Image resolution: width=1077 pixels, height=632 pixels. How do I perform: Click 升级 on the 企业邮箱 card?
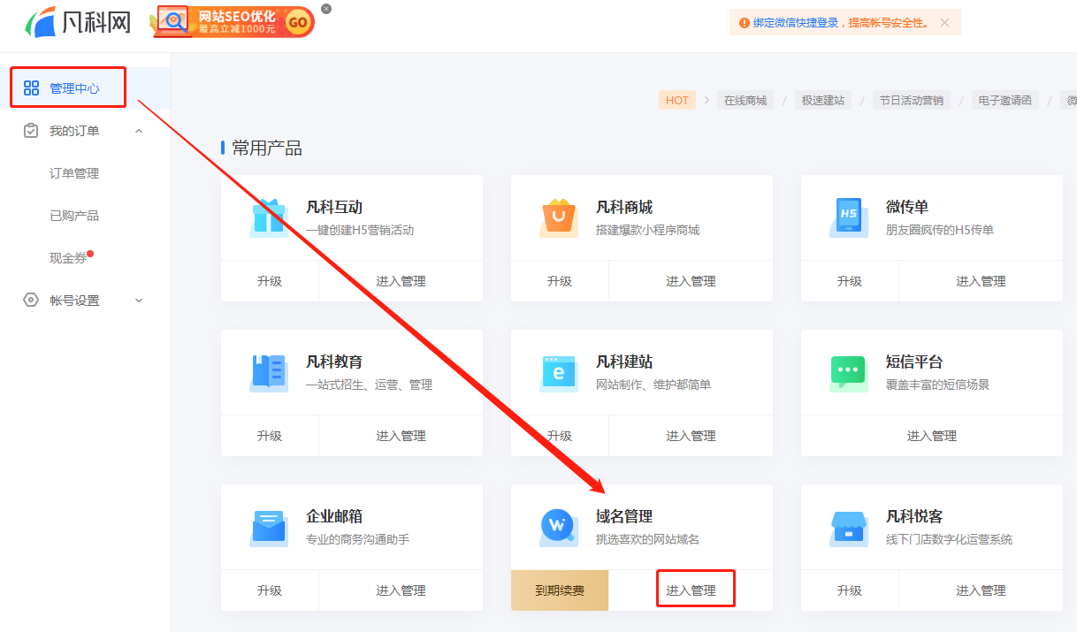(x=270, y=590)
